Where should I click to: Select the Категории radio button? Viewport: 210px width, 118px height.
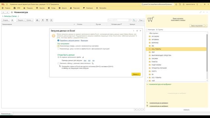[x=147, y=30]
